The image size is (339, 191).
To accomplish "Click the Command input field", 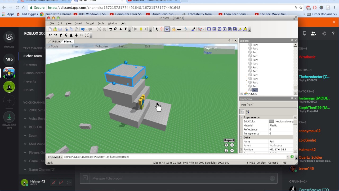I will tap(175, 157).
